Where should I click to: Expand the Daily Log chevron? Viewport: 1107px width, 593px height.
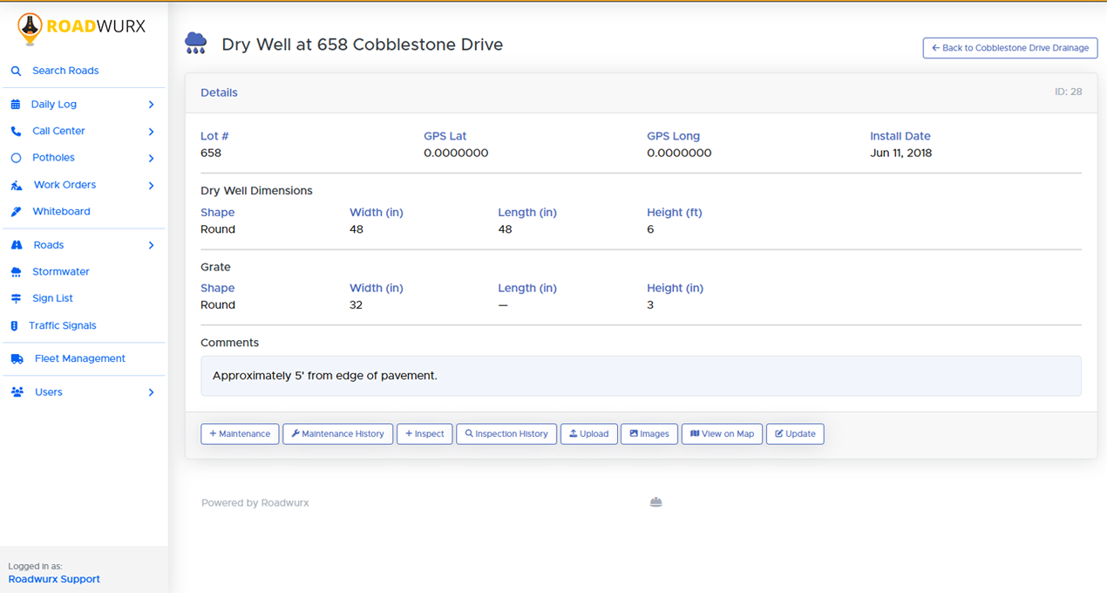click(x=151, y=105)
